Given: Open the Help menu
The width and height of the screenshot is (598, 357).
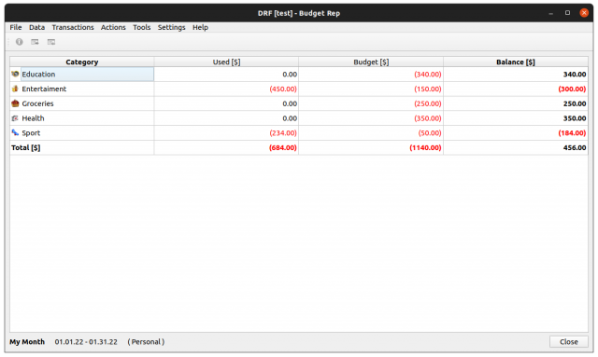Looking at the screenshot, I should 200,27.
